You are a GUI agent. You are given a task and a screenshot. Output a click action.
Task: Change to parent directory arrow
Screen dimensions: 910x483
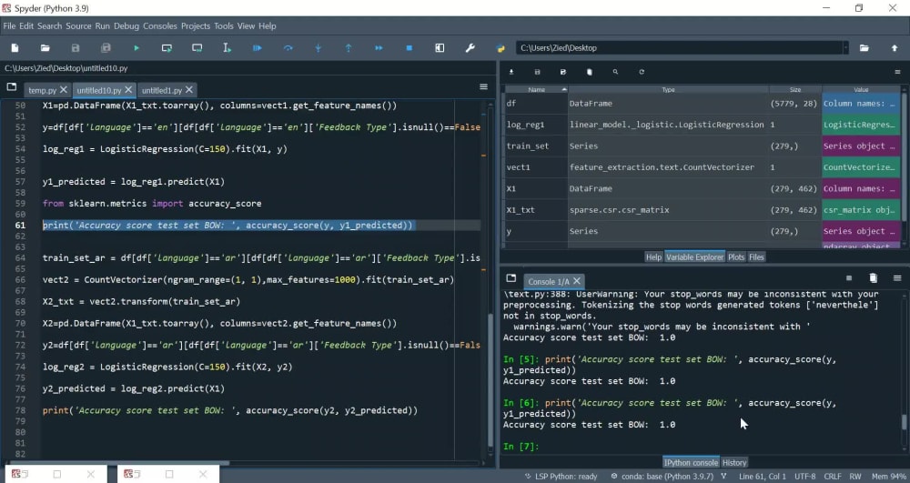(895, 48)
